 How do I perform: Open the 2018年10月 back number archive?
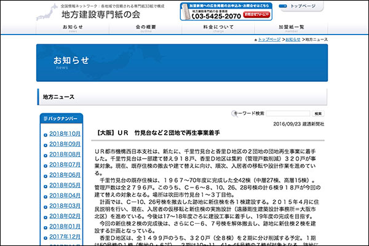point(65,133)
